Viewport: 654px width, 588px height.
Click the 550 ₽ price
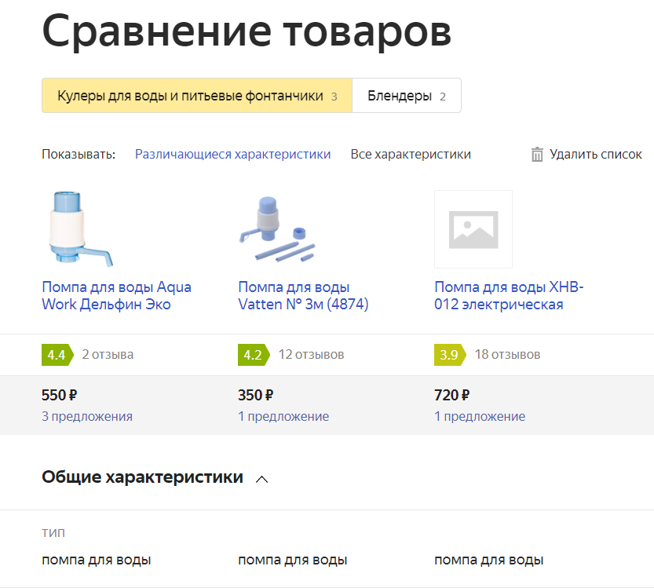(x=59, y=395)
